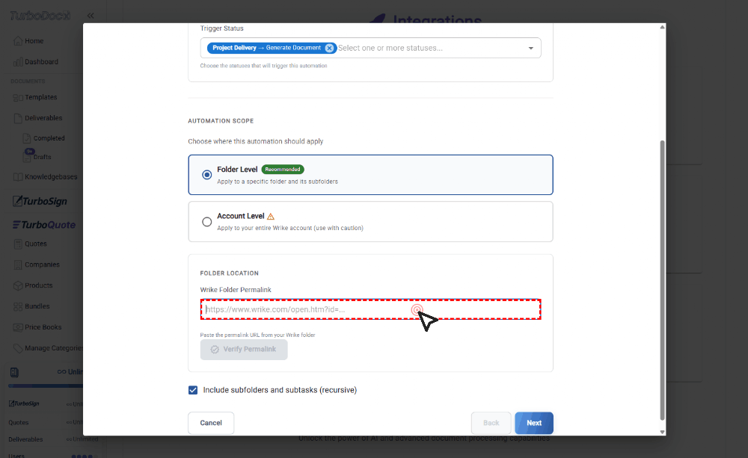Cancel the automation setup dialog
Image resolution: width=748 pixels, height=458 pixels.
pos(210,423)
